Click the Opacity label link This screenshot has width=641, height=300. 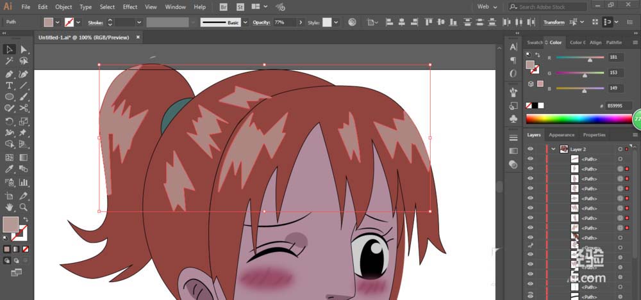(x=262, y=22)
